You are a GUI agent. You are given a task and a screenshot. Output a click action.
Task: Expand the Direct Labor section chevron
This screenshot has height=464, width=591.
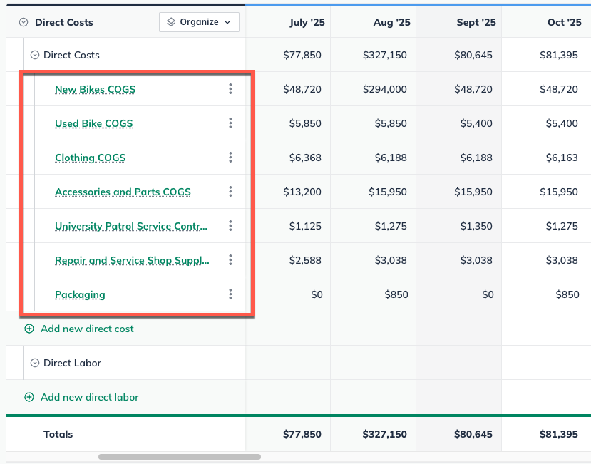34,363
